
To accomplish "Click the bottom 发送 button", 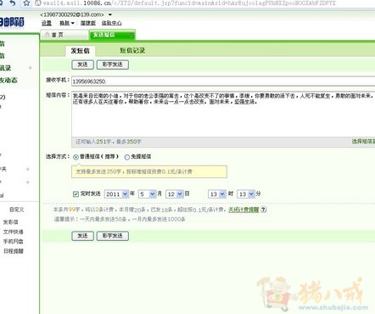I will click(82, 236).
